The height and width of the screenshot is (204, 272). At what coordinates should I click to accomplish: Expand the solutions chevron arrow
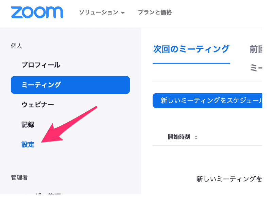coord(122,12)
